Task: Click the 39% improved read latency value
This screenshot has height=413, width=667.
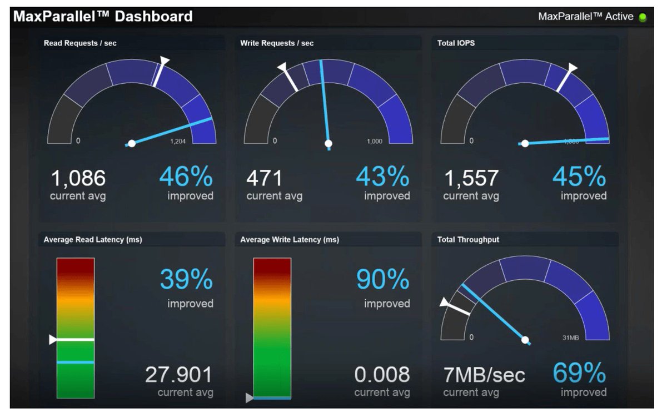Action: pos(186,280)
